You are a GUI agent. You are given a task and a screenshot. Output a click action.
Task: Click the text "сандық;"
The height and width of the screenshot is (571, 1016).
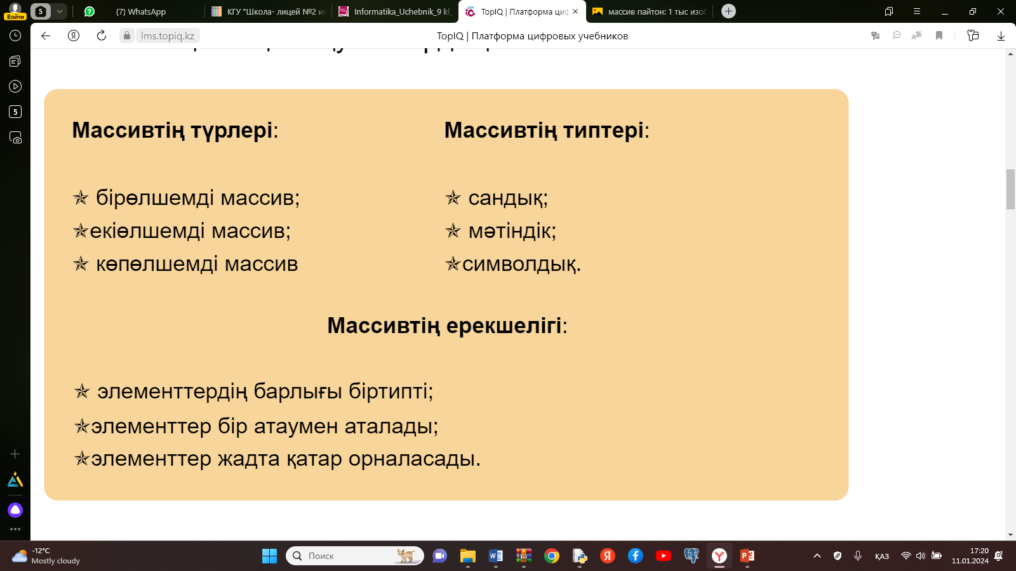coord(508,198)
